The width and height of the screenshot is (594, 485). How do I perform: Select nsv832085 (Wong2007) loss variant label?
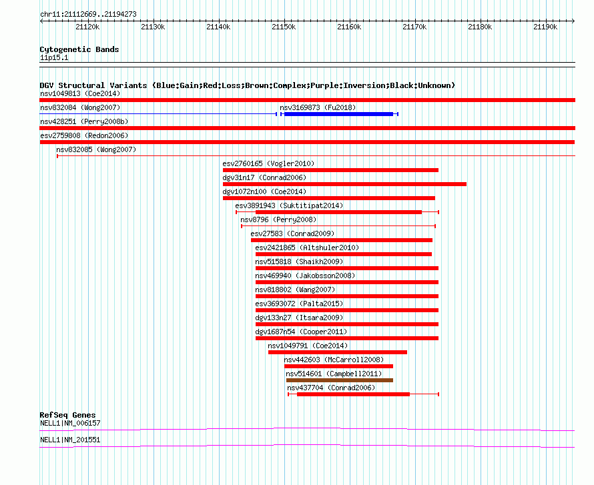pyautogui.click(x=96, y=149)
